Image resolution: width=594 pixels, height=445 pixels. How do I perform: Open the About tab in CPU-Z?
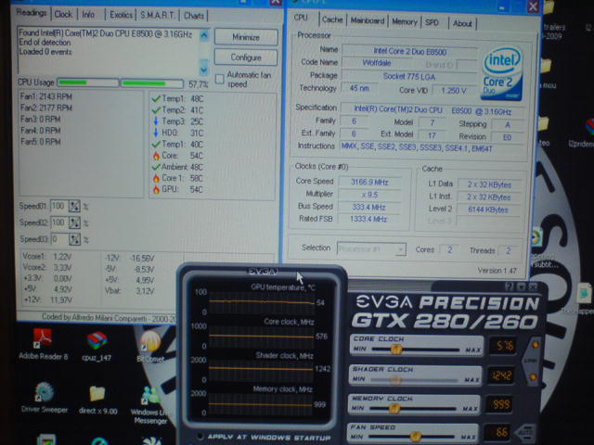[x=462, y=23]
